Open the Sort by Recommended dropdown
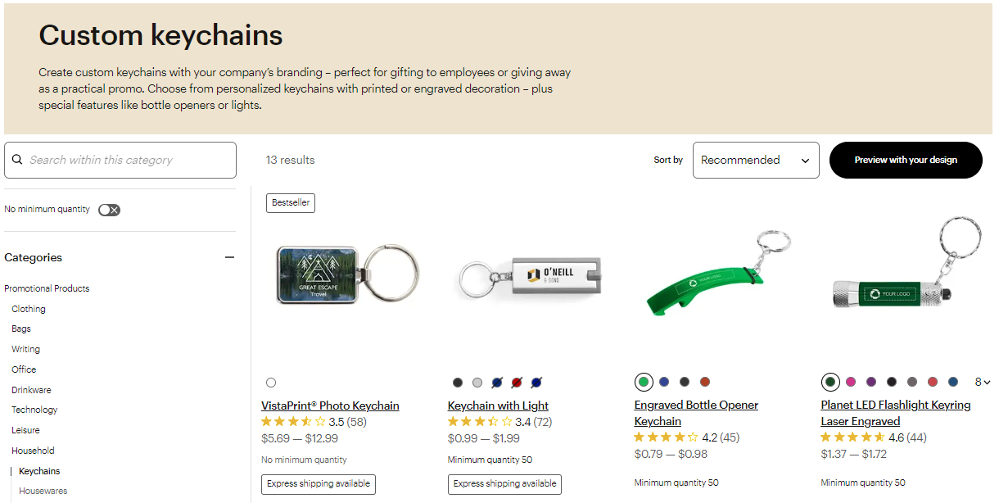The width and height of the screenshot is (999, 503). pyautogui.click(x=754, y=160)
